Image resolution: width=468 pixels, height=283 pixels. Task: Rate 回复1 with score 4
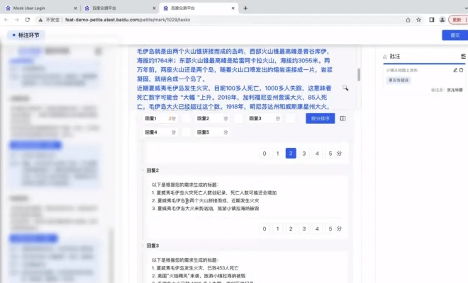coord(317,154)
